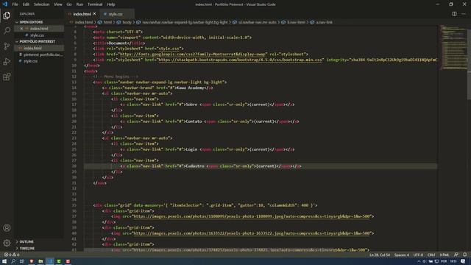Change indentation via Spaces: 4

402,255
